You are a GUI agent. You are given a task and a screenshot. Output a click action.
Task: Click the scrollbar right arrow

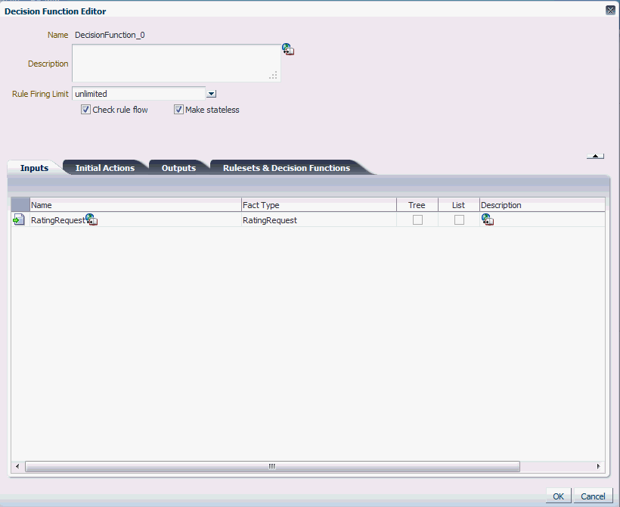598,467
